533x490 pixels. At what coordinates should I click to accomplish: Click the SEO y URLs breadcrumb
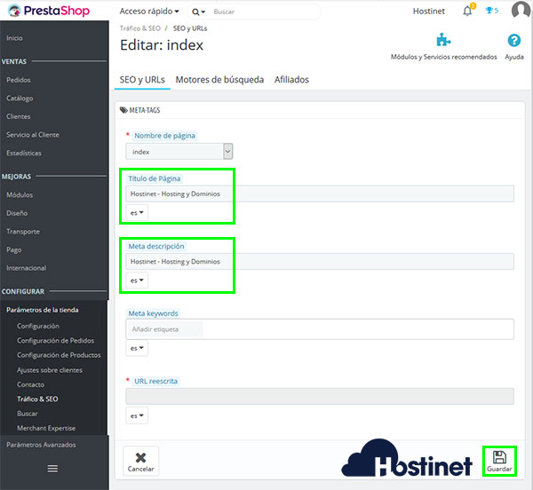[190, 28]
